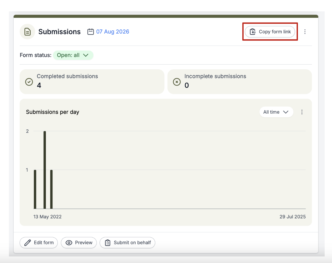Click the Submissions heading text
332x263 pixels.
[60, 32]
